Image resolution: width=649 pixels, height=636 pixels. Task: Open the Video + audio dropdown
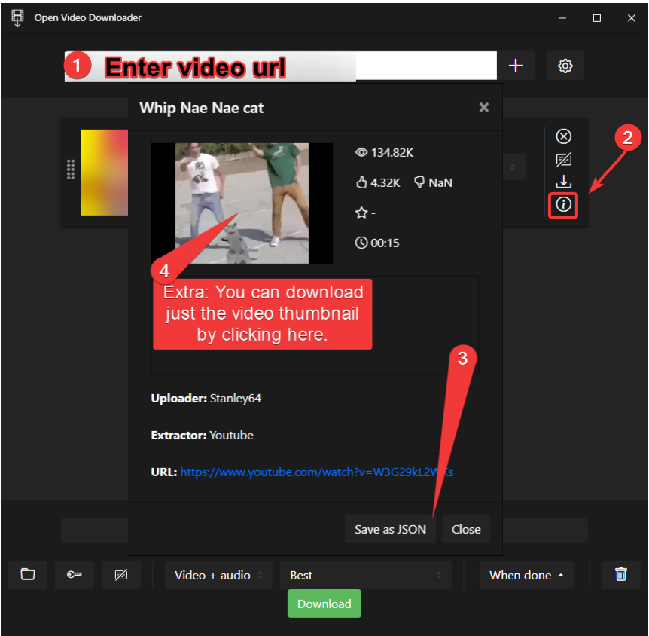218,575
